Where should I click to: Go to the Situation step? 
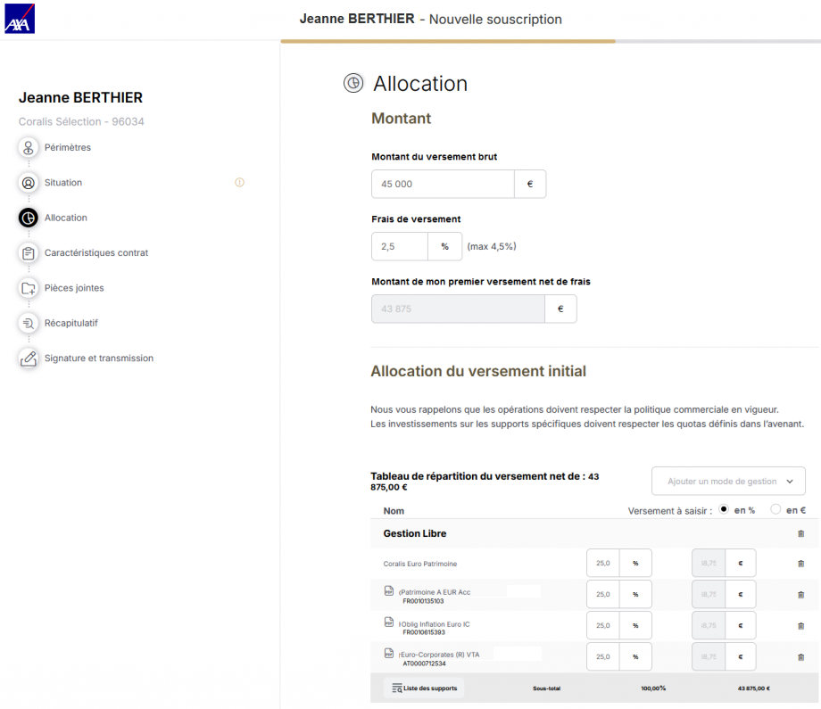pyautogui.click(x=63, y=183)
